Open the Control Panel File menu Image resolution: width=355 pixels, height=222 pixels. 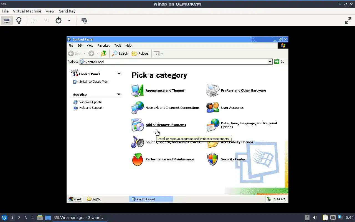(71, 46)
